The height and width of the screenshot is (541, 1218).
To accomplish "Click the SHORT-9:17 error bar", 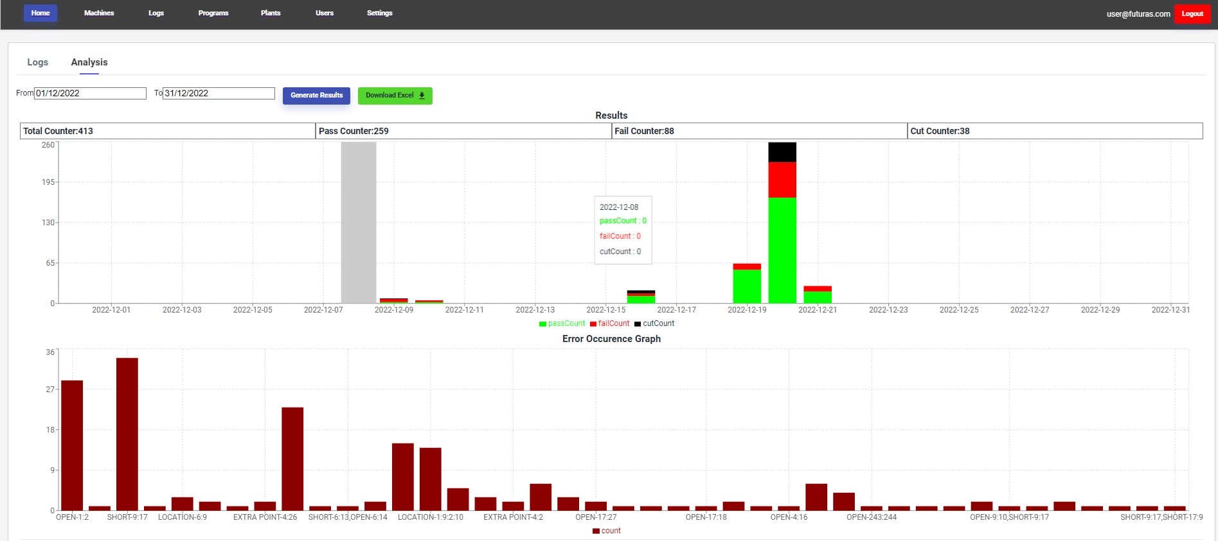I will pos(127,434).
